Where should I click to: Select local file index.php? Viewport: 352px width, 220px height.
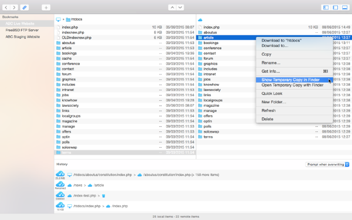125,27
